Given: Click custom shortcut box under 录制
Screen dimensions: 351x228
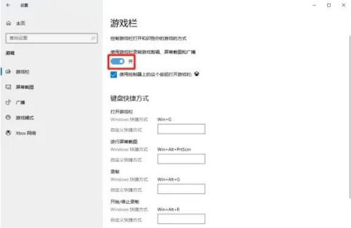Looking at the screenshot, I should point(181,189).
